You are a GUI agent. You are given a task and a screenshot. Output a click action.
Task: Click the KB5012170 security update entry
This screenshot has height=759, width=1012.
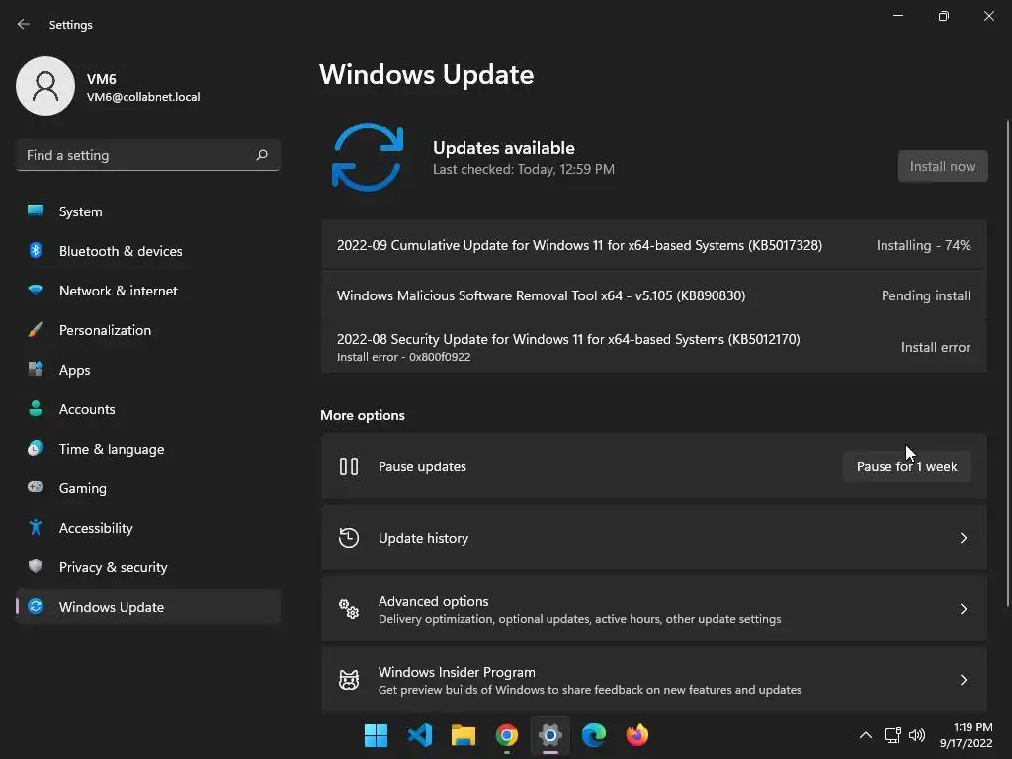(654, 347)
